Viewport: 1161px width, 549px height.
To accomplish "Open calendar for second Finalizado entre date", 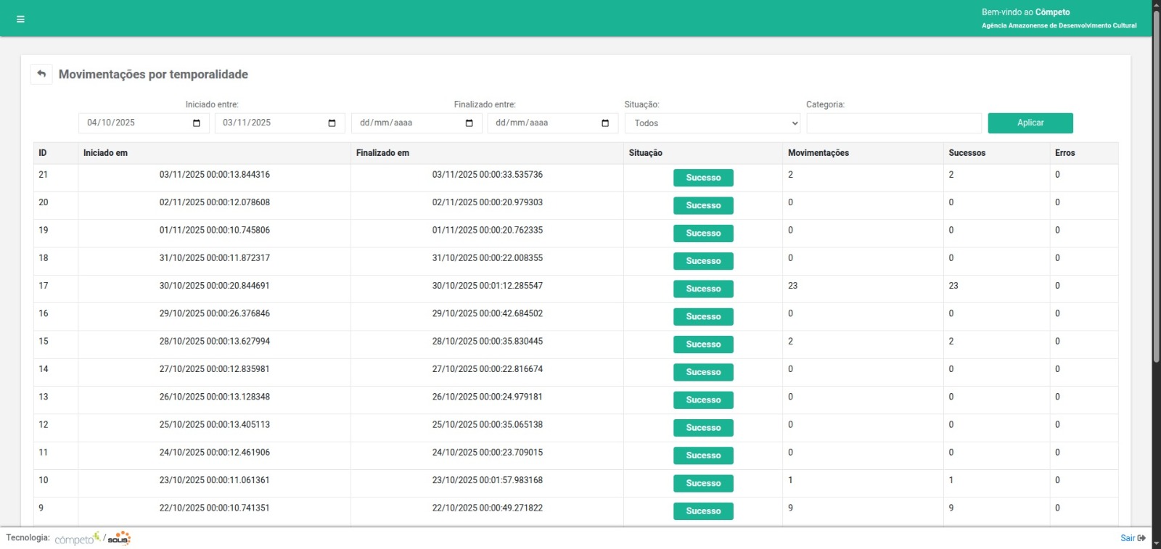I will [605, 123].
